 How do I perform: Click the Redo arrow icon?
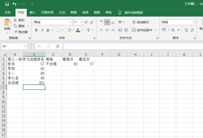[23, 4]
